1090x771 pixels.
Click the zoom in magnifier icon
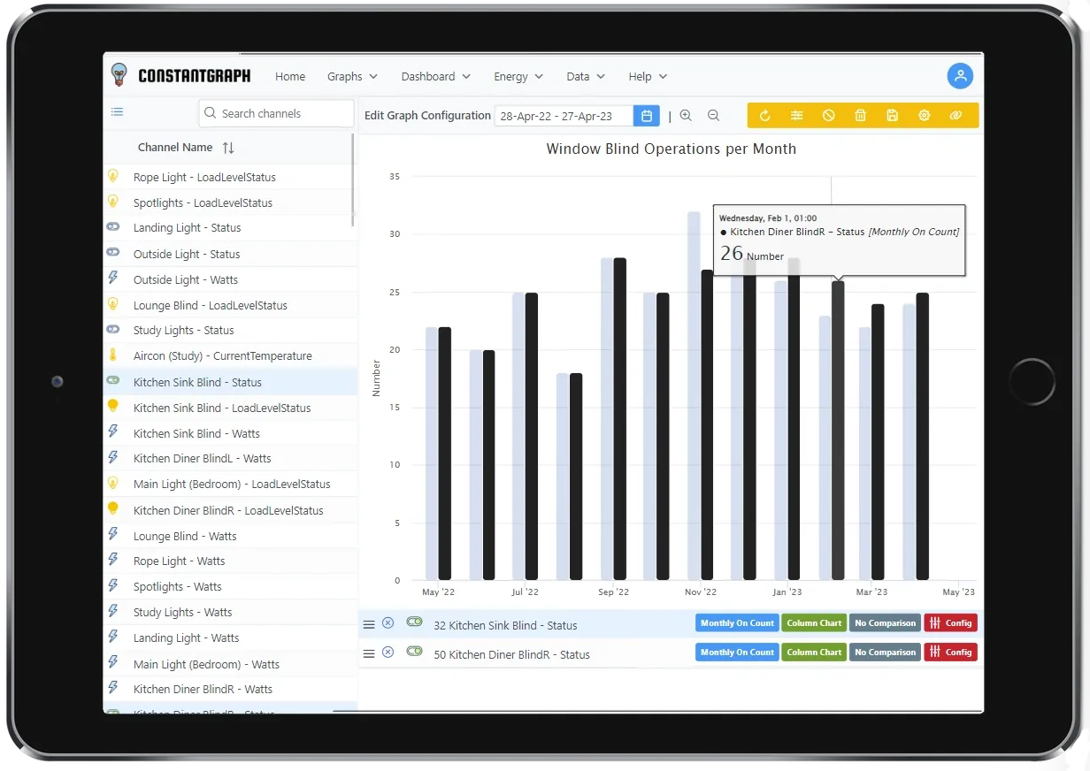point(686,116)
